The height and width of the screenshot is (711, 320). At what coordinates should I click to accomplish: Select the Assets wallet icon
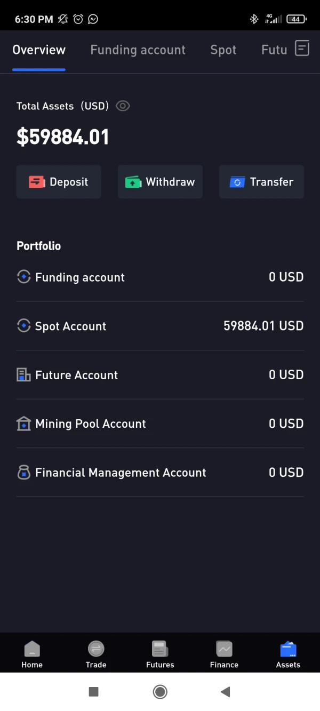pos(288,649)
